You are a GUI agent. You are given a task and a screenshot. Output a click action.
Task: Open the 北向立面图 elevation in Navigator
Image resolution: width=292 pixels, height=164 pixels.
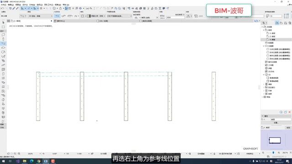(x=278, y=49)
